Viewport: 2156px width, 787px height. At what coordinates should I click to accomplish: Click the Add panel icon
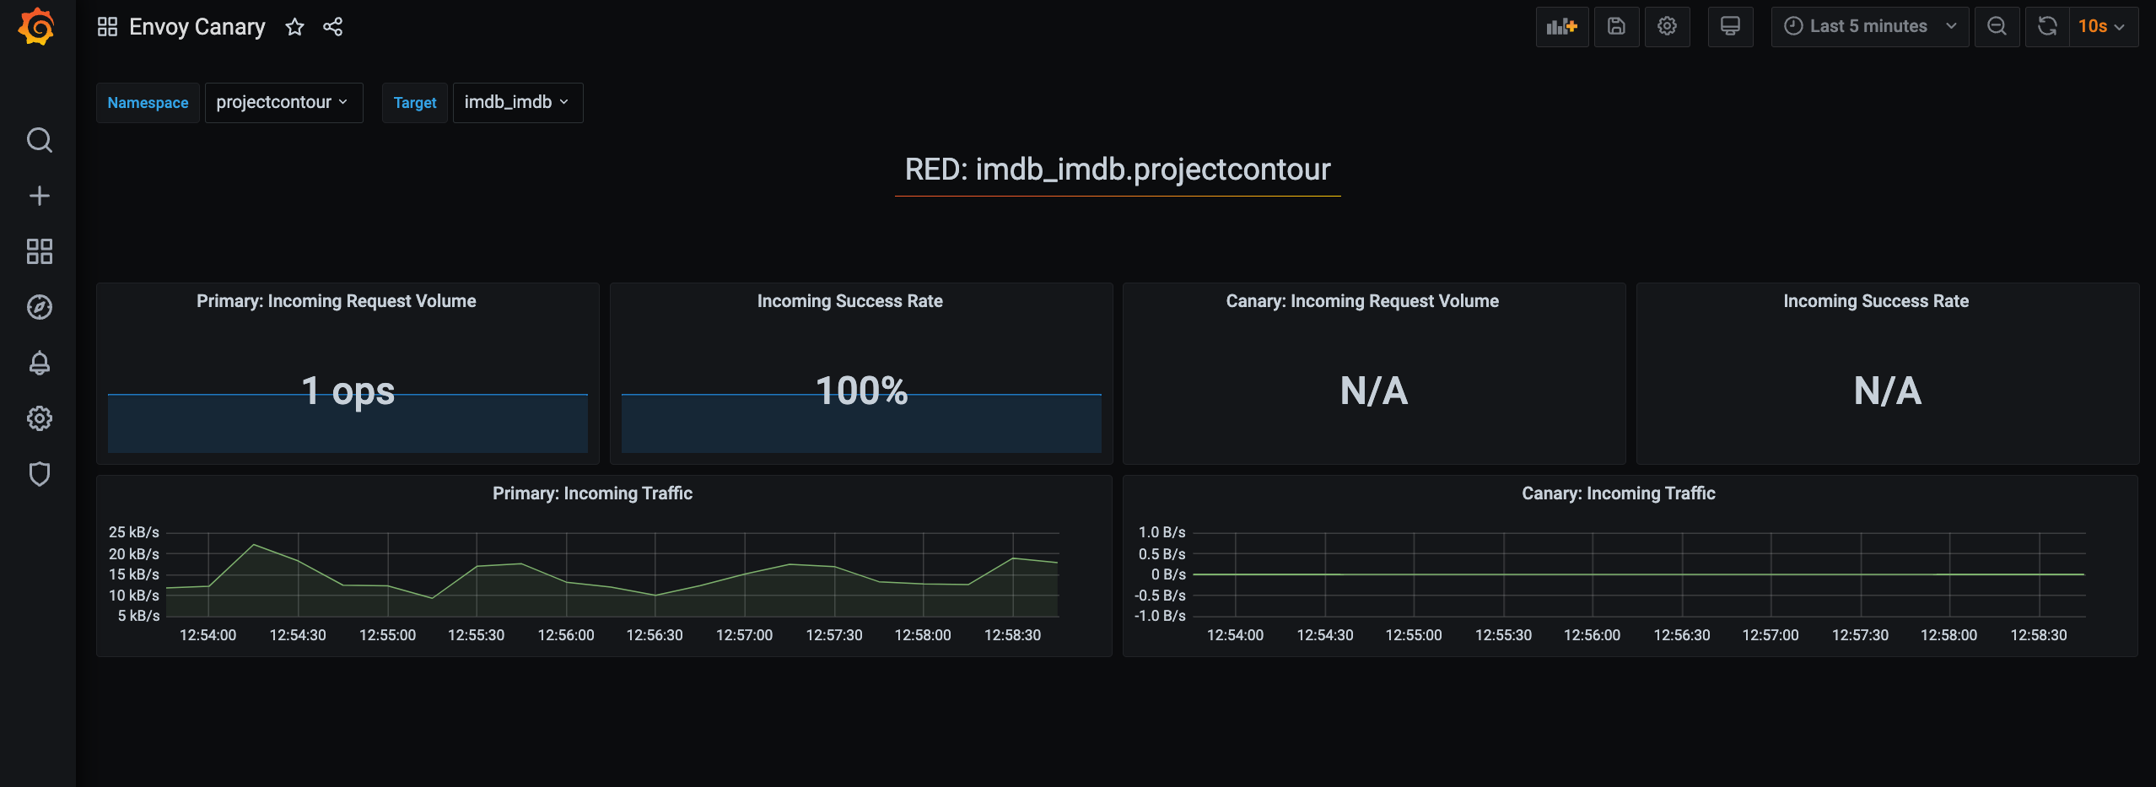[x=1562, y=27]
